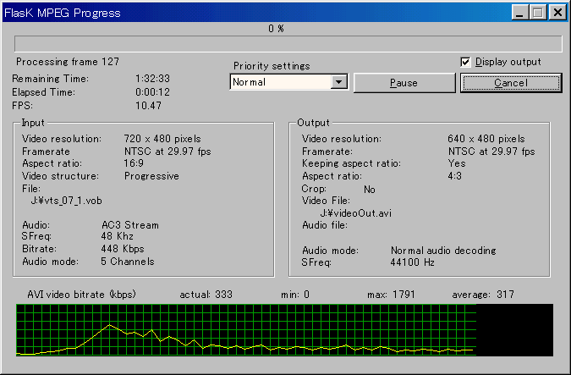Toggle the Display output checkbox
This screenshot has width=571, height=375.
click(x=465, y=62)
